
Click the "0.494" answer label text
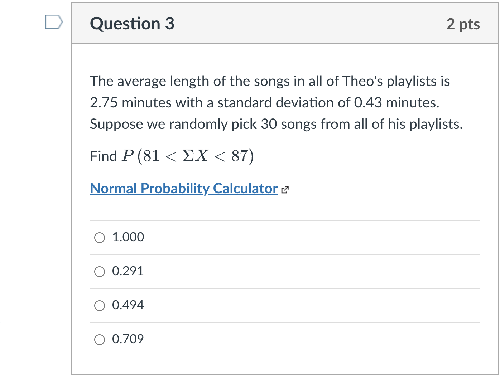(x=128, y=305)
